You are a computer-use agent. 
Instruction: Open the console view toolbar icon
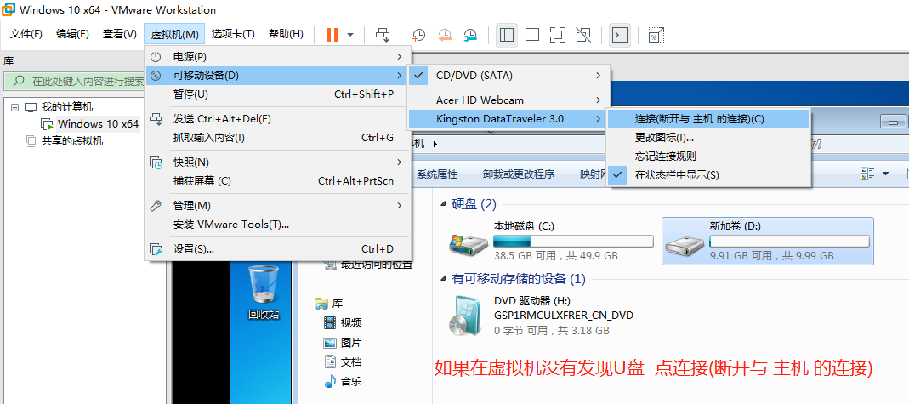620,35
